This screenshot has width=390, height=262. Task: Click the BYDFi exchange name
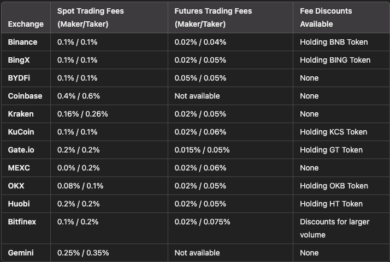click(x=19, y=78)
